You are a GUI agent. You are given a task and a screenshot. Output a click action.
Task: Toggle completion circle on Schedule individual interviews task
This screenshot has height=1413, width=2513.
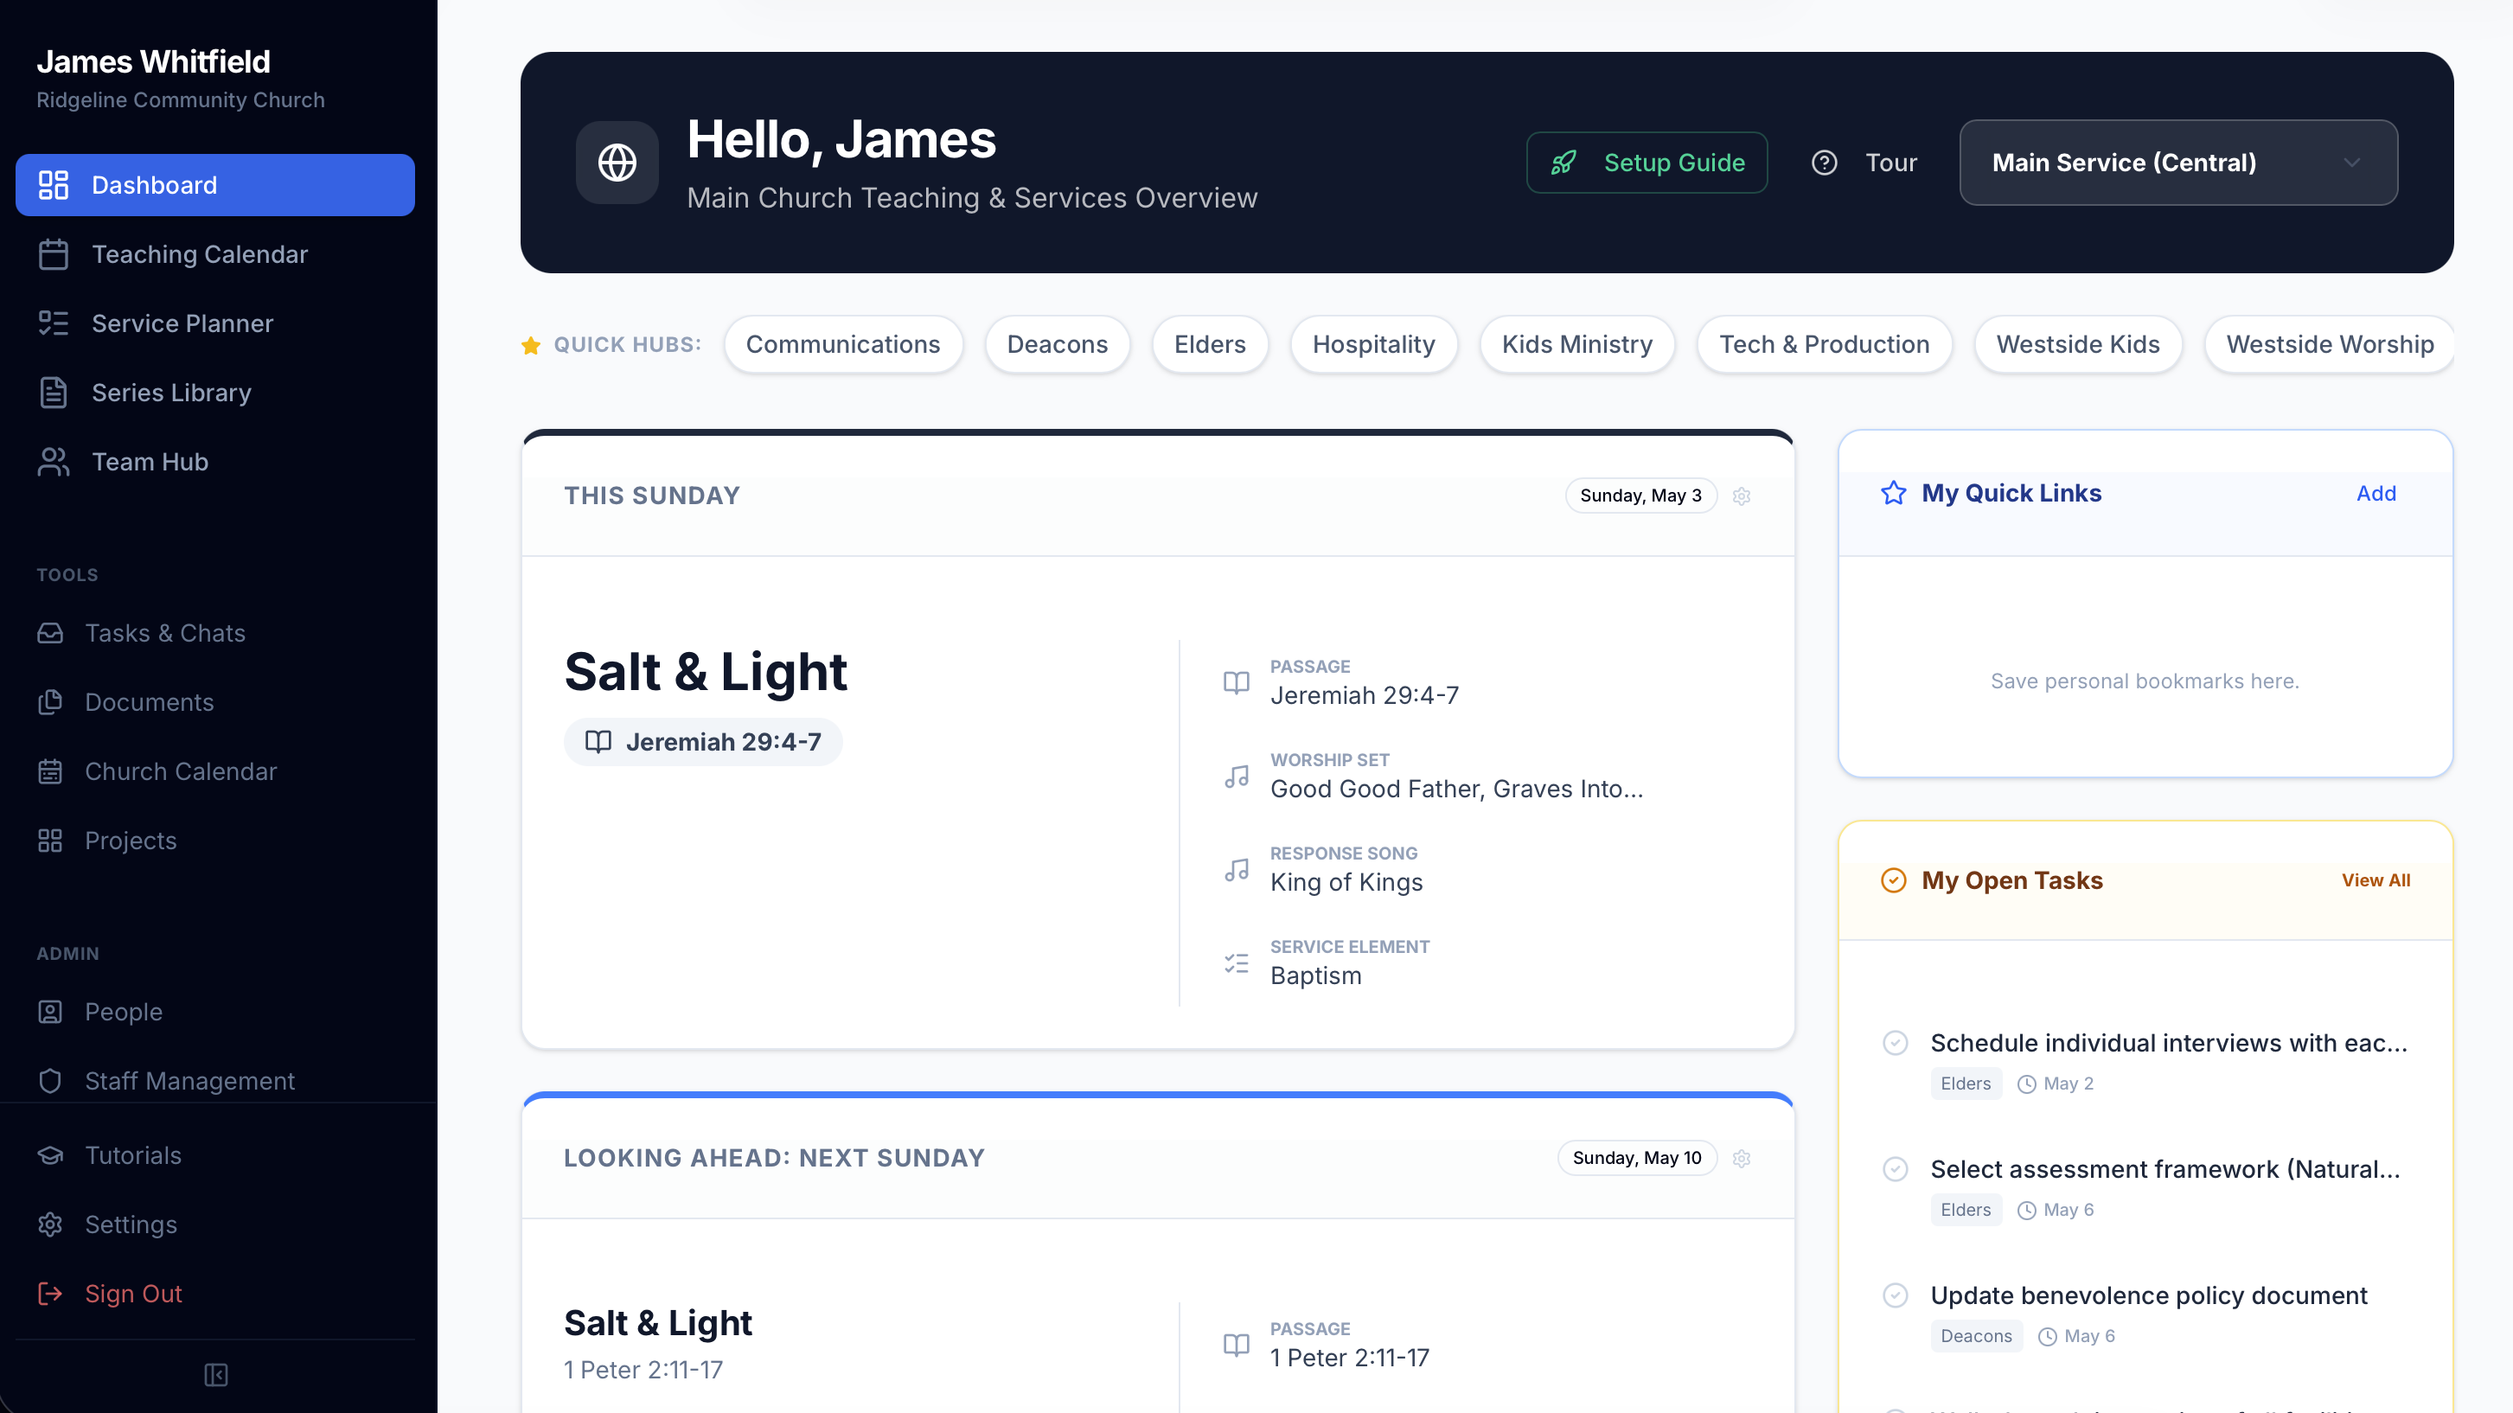[x=1896, y=1042]
